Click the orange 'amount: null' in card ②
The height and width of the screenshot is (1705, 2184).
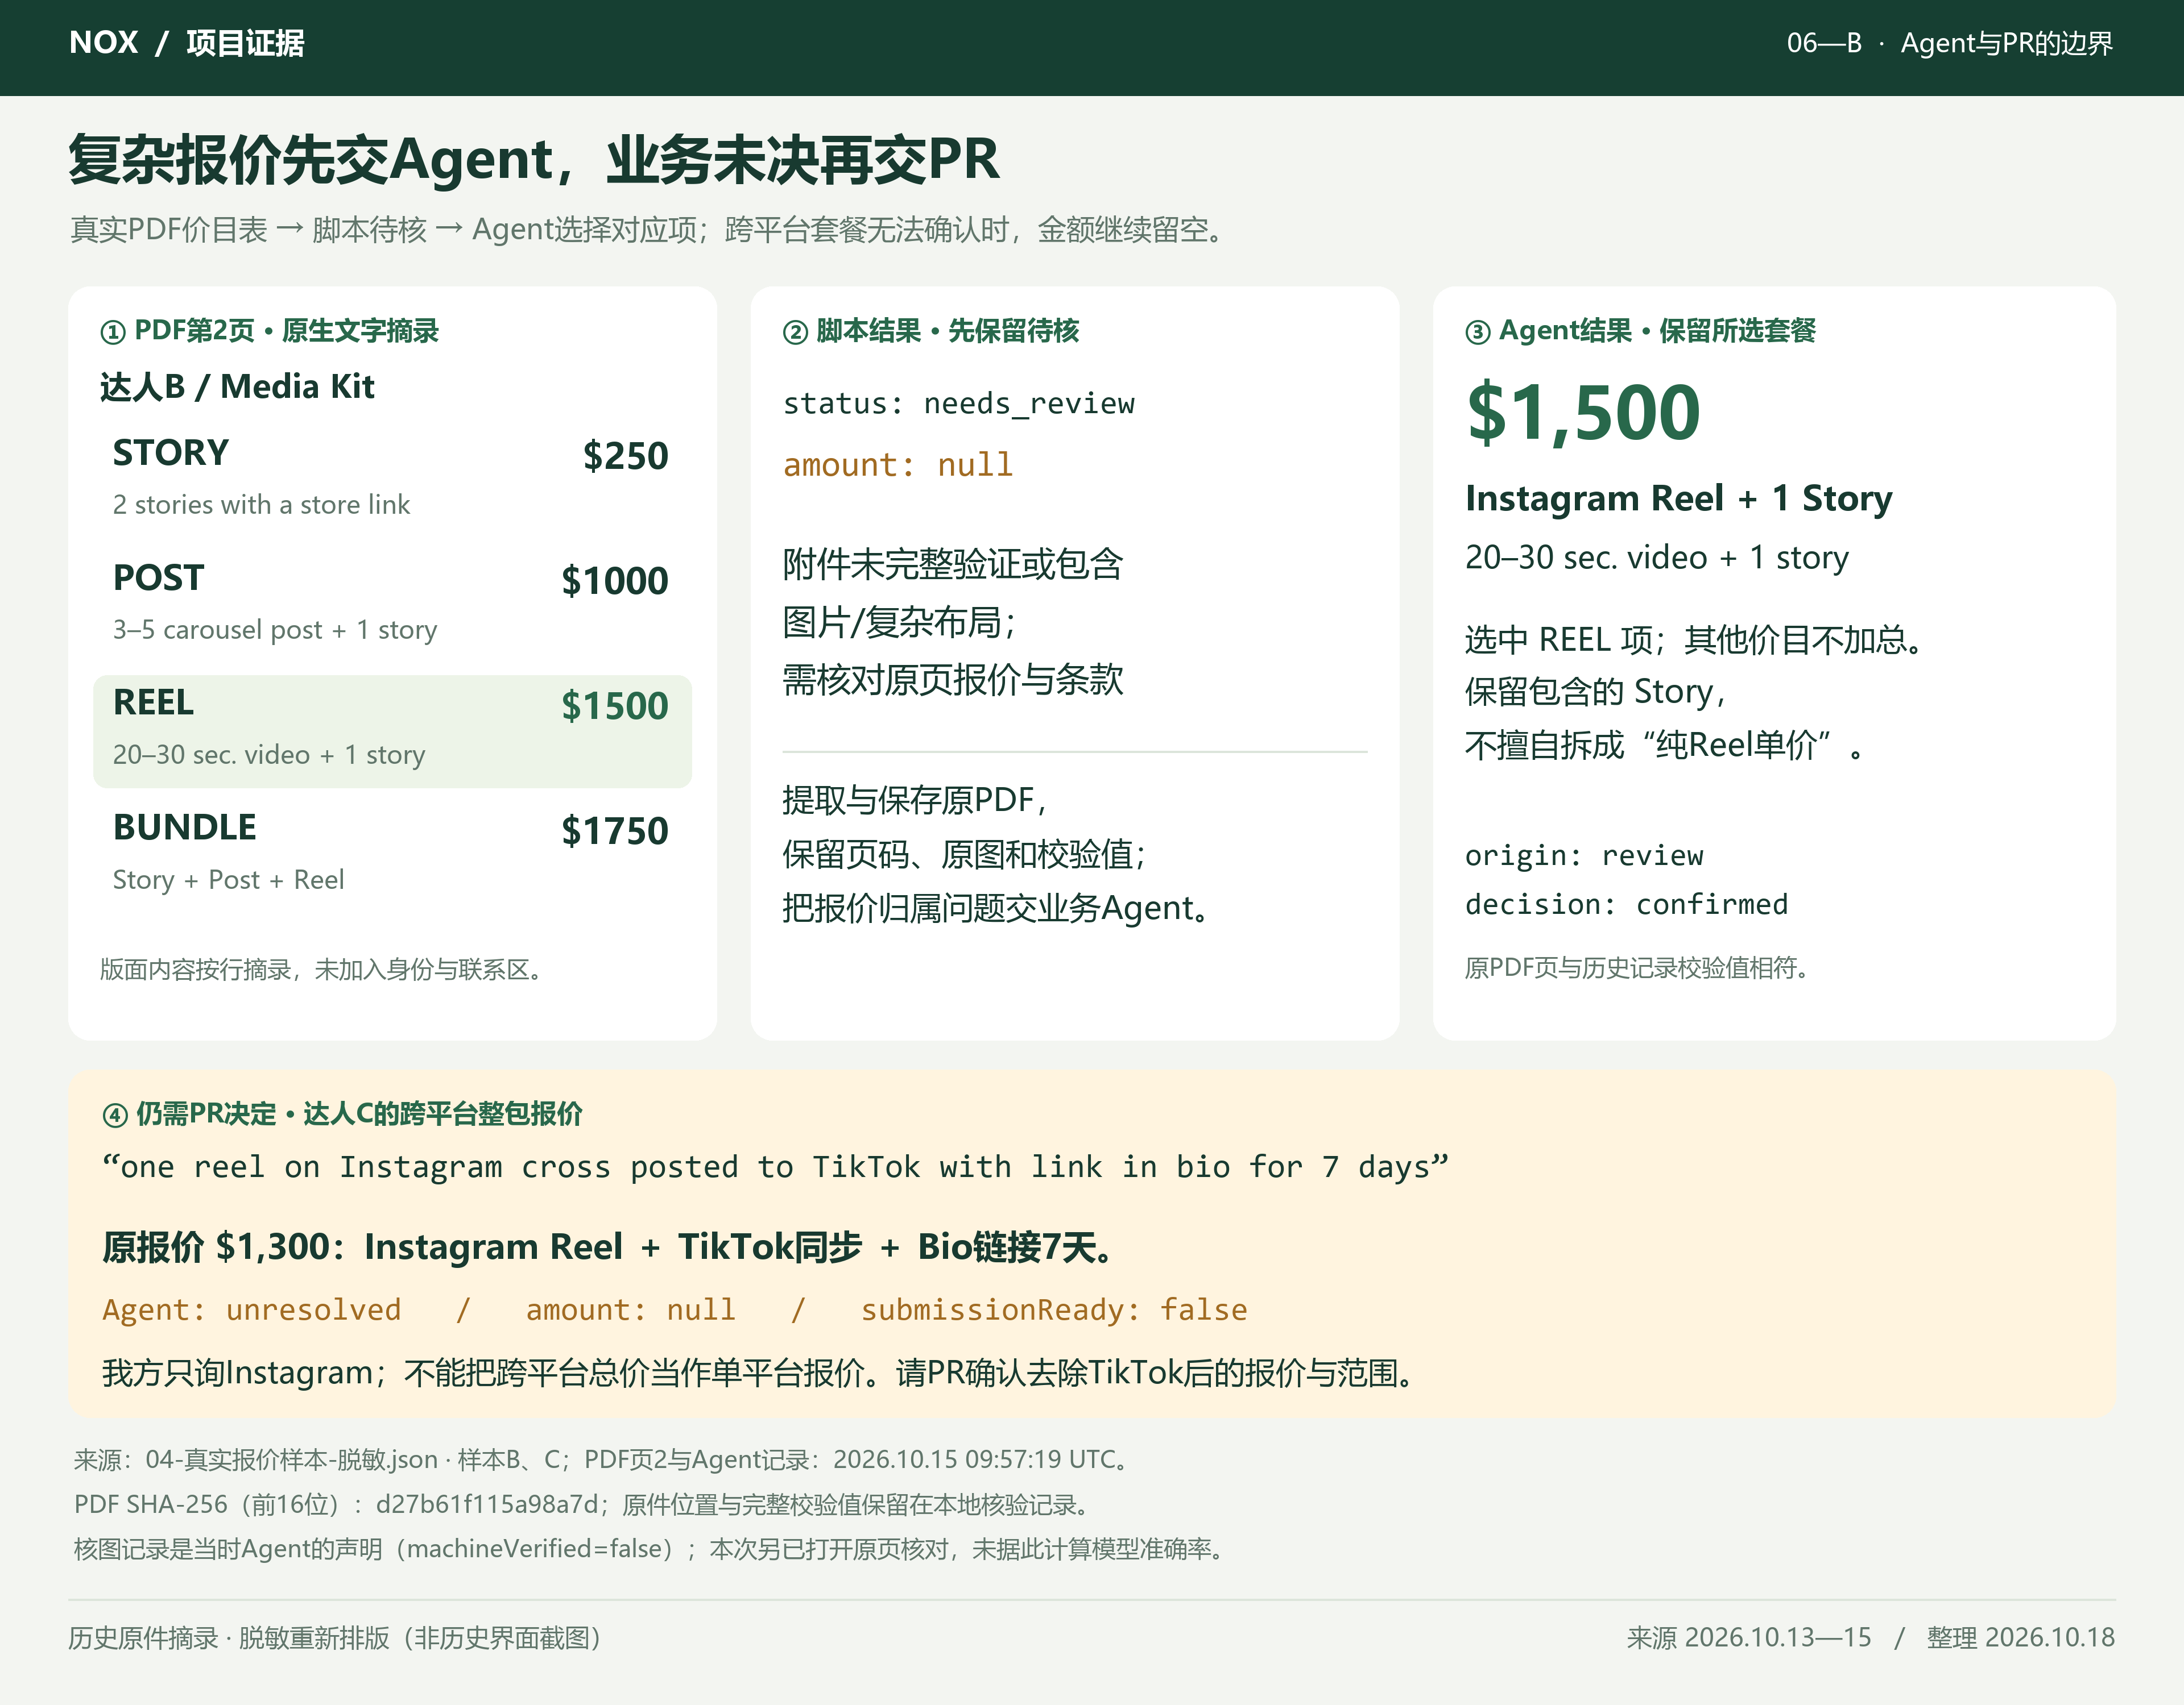click(897, 465)
